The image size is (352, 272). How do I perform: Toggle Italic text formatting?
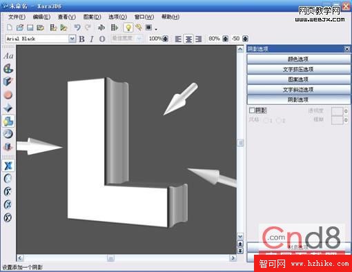tap(92, 39)
